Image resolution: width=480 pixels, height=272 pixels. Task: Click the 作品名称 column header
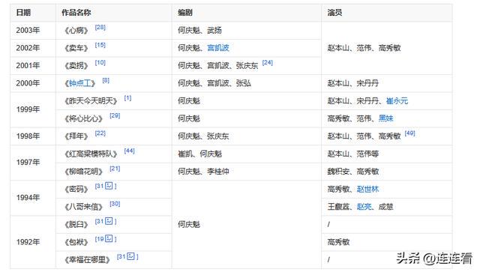pos(114,13)
